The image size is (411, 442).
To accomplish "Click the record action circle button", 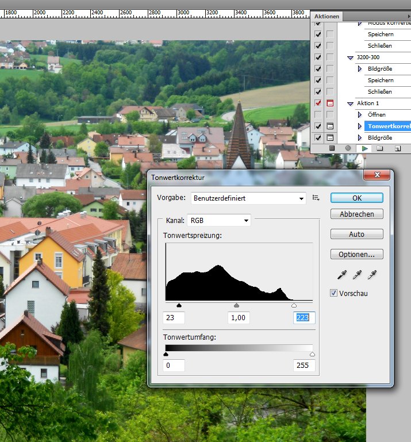I will coord(348,148).
